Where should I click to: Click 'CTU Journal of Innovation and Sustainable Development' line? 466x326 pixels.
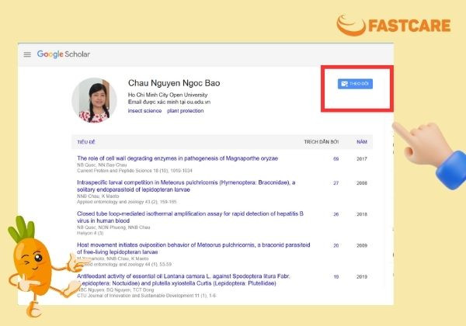coord(147,296)
